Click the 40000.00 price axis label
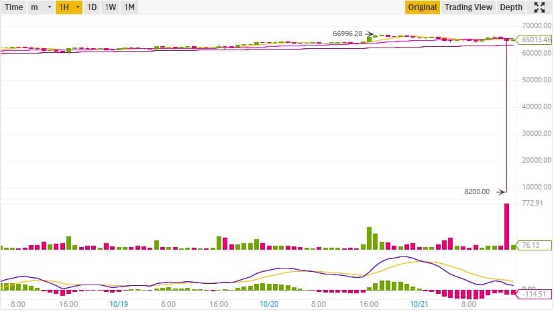554x312 pixels. coord(537,107)
